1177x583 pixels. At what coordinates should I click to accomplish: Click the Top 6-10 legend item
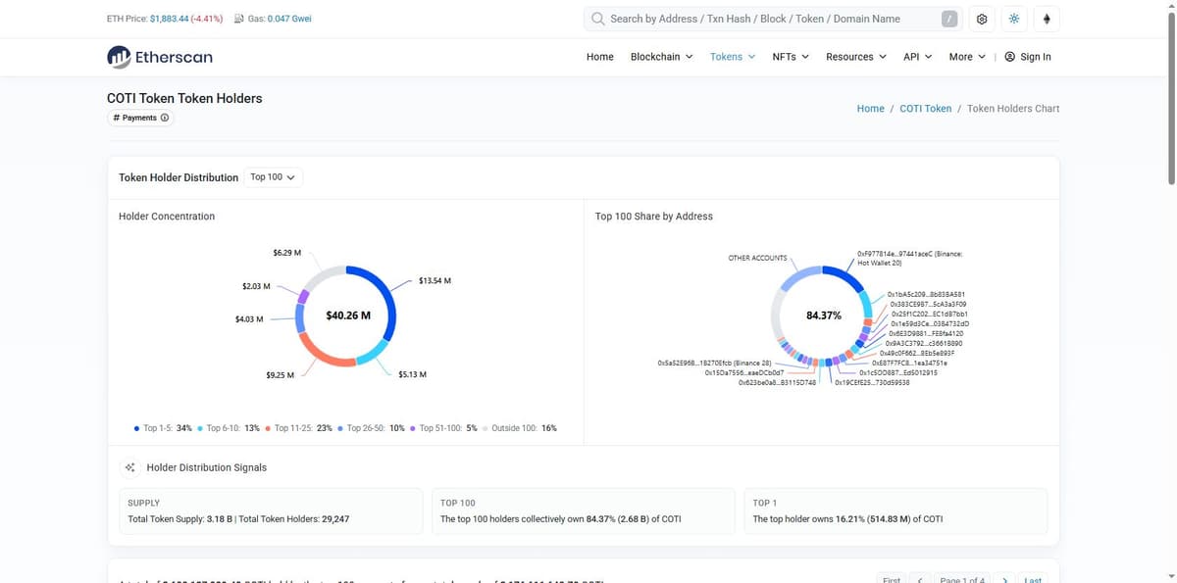click(229, 428)
